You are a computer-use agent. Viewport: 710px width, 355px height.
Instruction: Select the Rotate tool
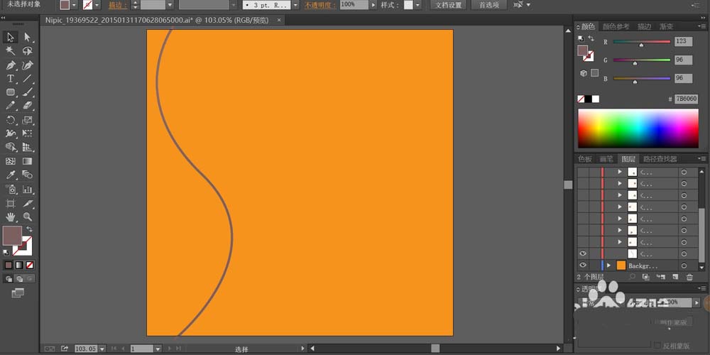11,120
